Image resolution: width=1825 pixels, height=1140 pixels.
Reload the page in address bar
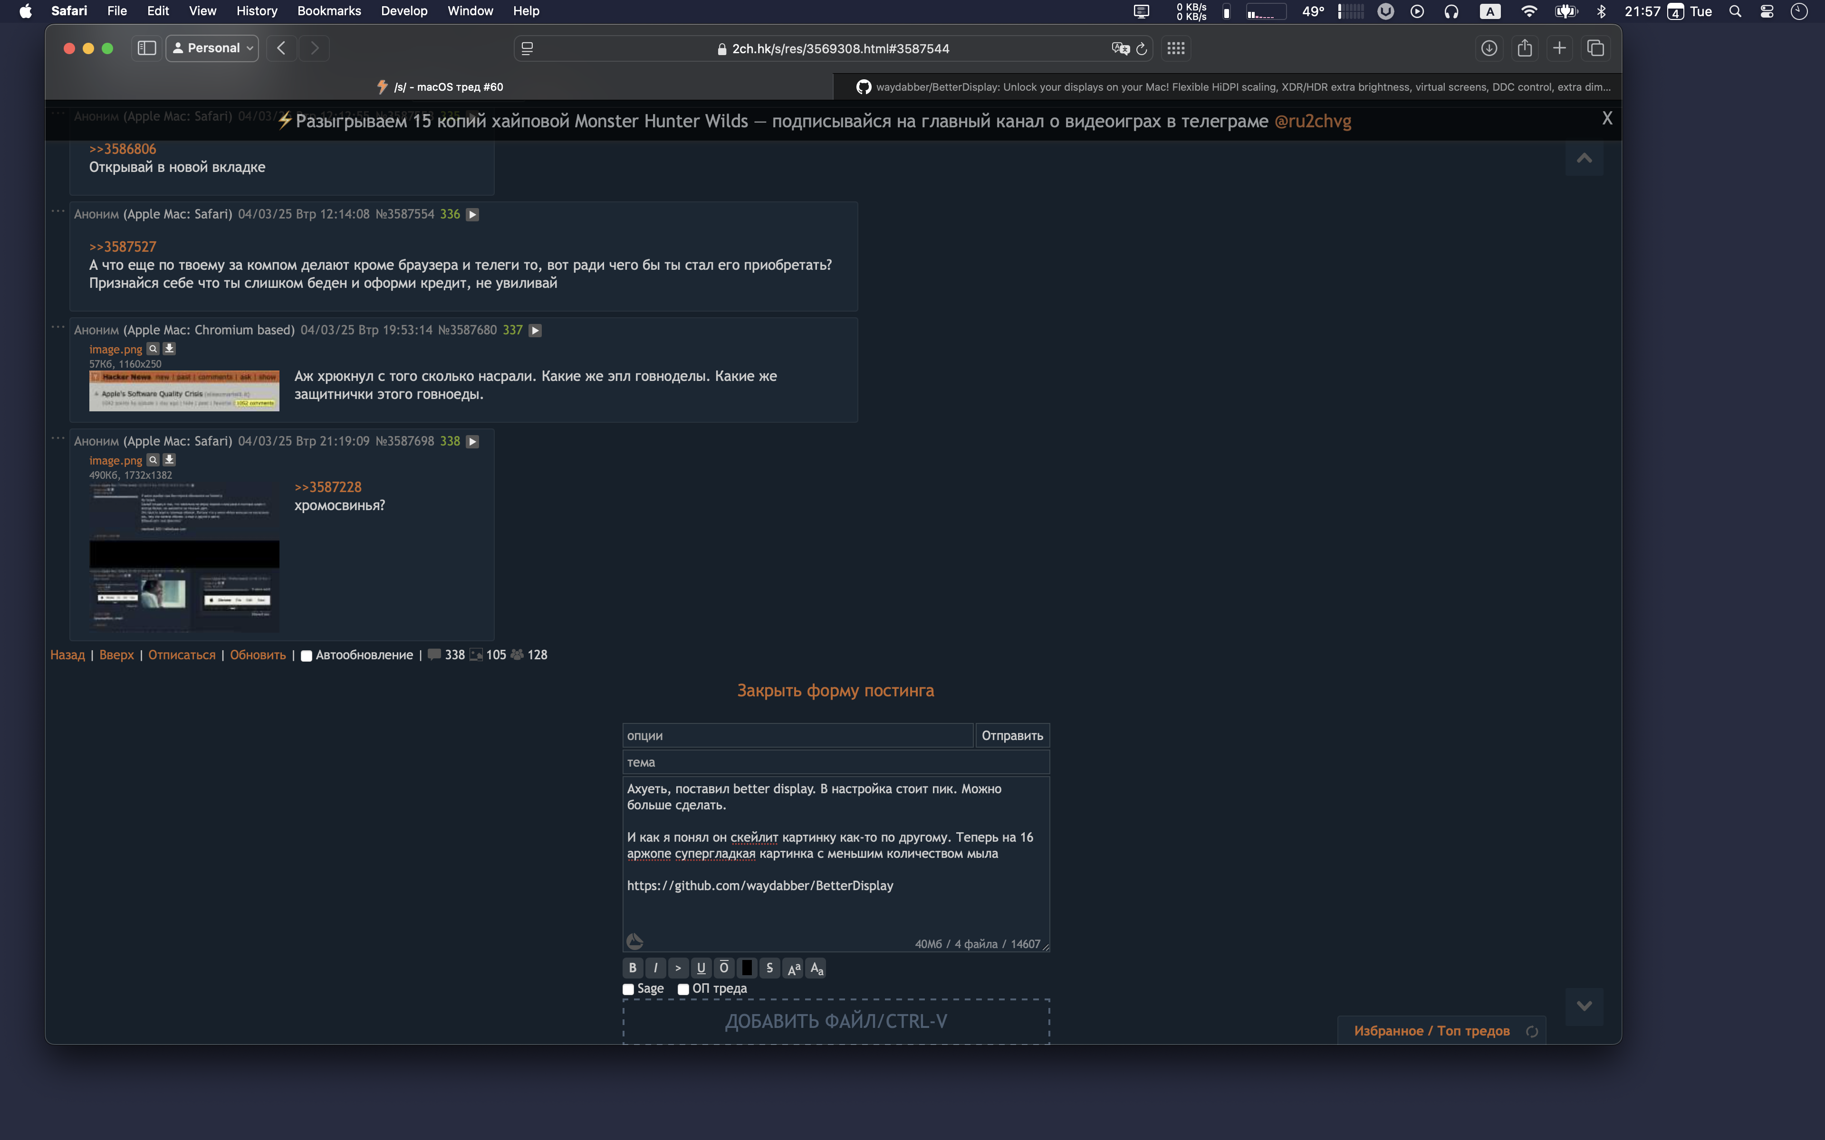click(1142, 49)
